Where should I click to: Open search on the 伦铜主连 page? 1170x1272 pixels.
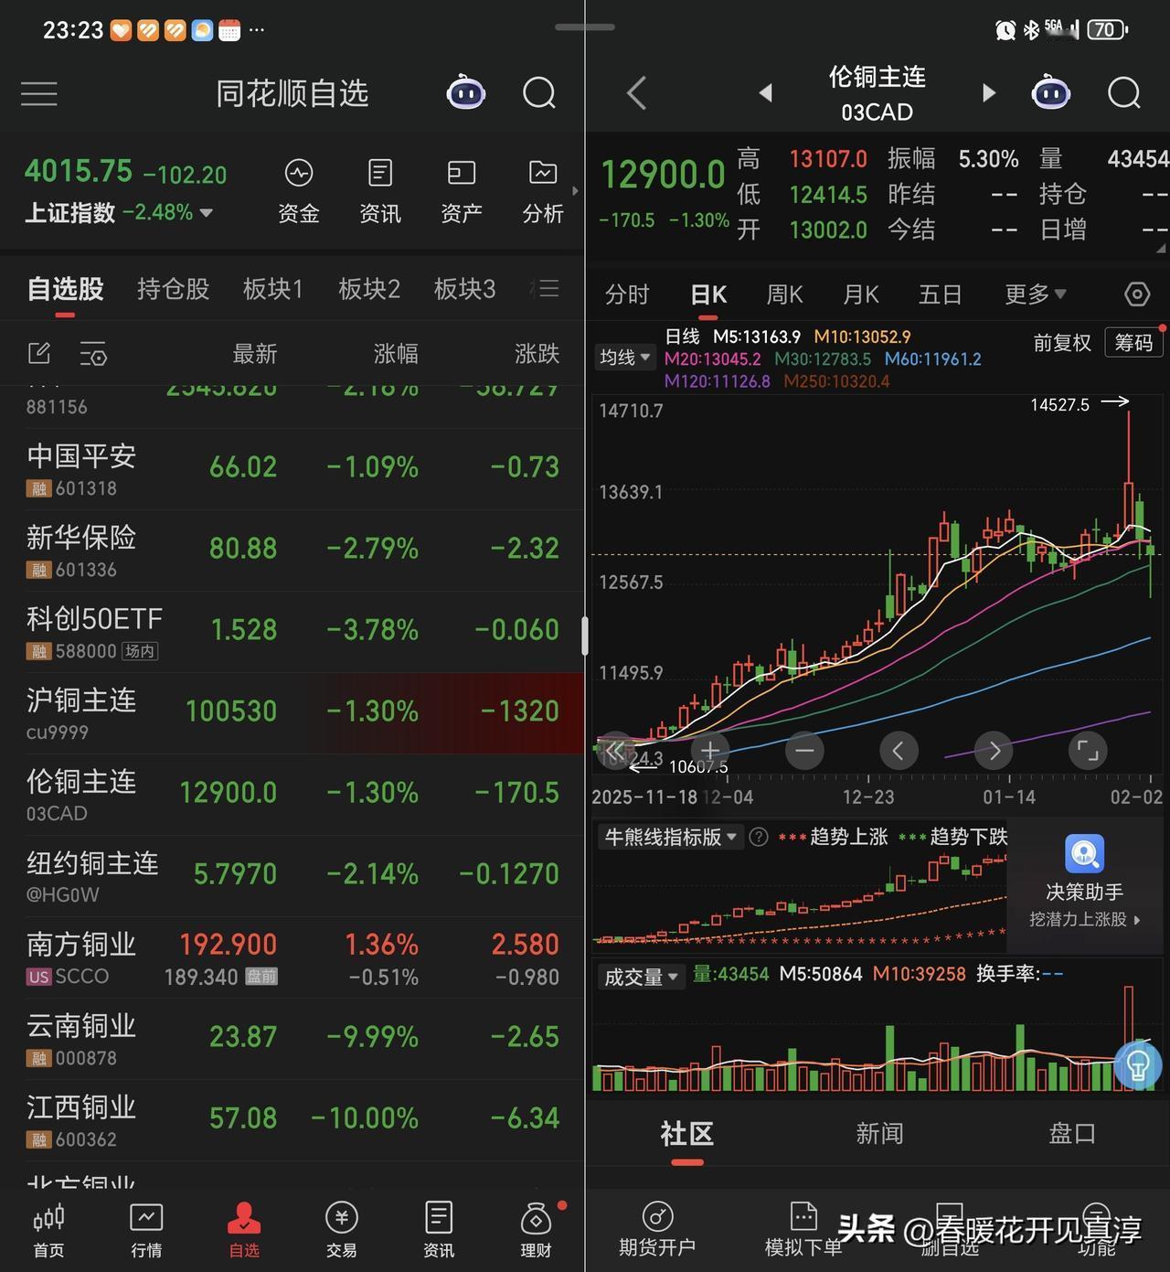1124,93
